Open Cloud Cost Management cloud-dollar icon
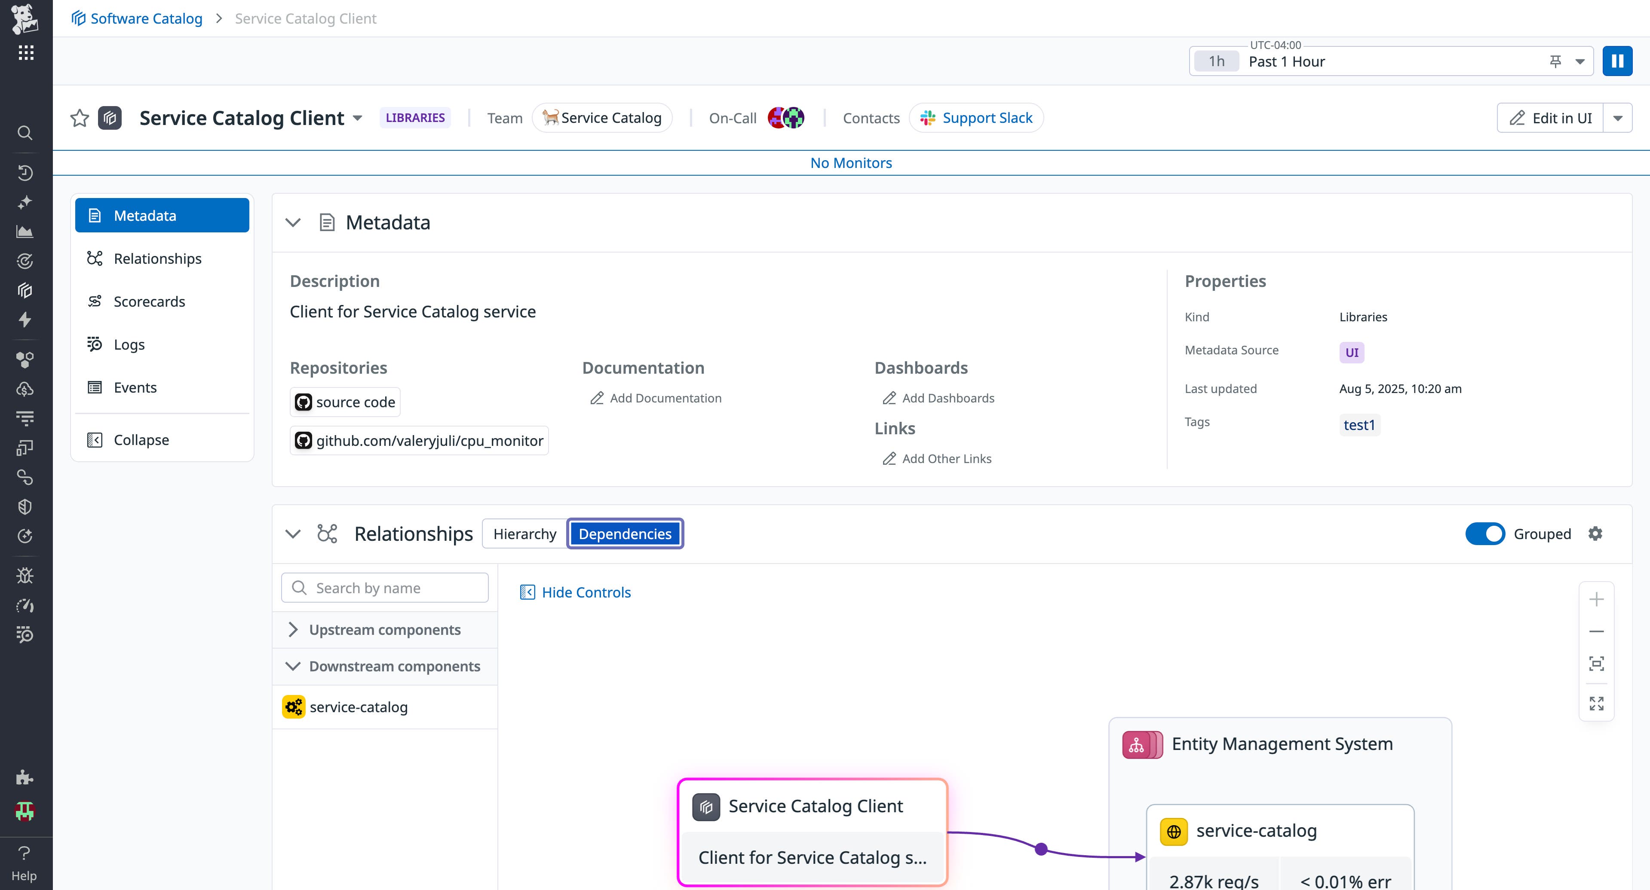 (x=25, y=388)
